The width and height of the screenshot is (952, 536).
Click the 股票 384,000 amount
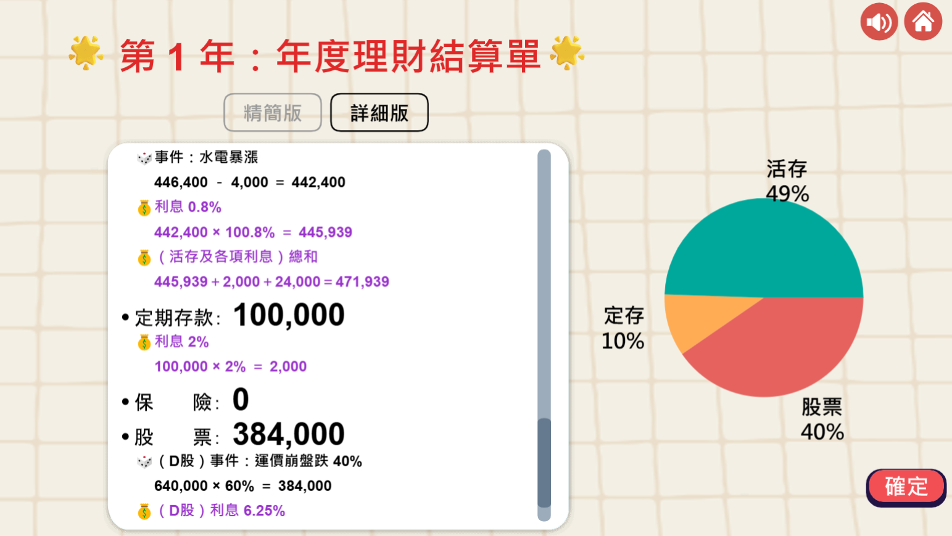(289, 434)
